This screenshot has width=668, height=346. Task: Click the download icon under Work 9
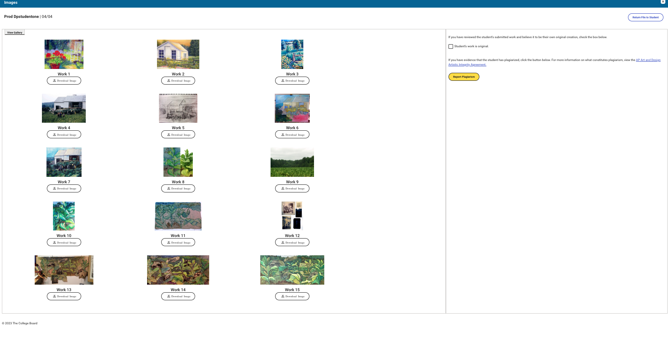[283, 189]
